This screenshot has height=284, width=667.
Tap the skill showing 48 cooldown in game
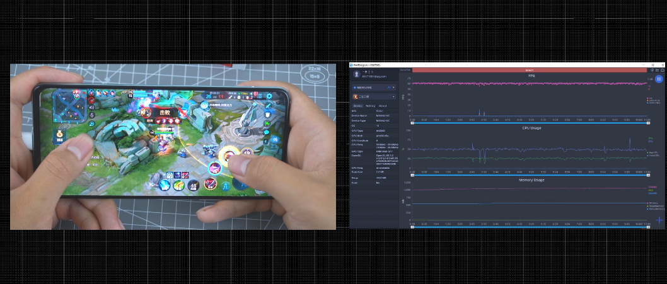tap(194, 185)
